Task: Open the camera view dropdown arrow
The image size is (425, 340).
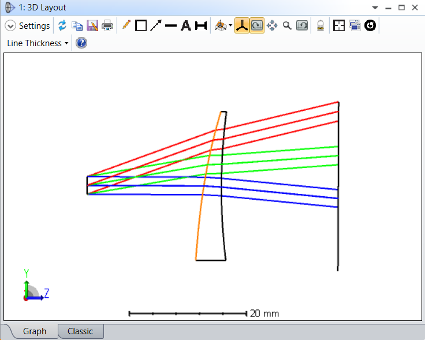Action: tap(230, 26)
